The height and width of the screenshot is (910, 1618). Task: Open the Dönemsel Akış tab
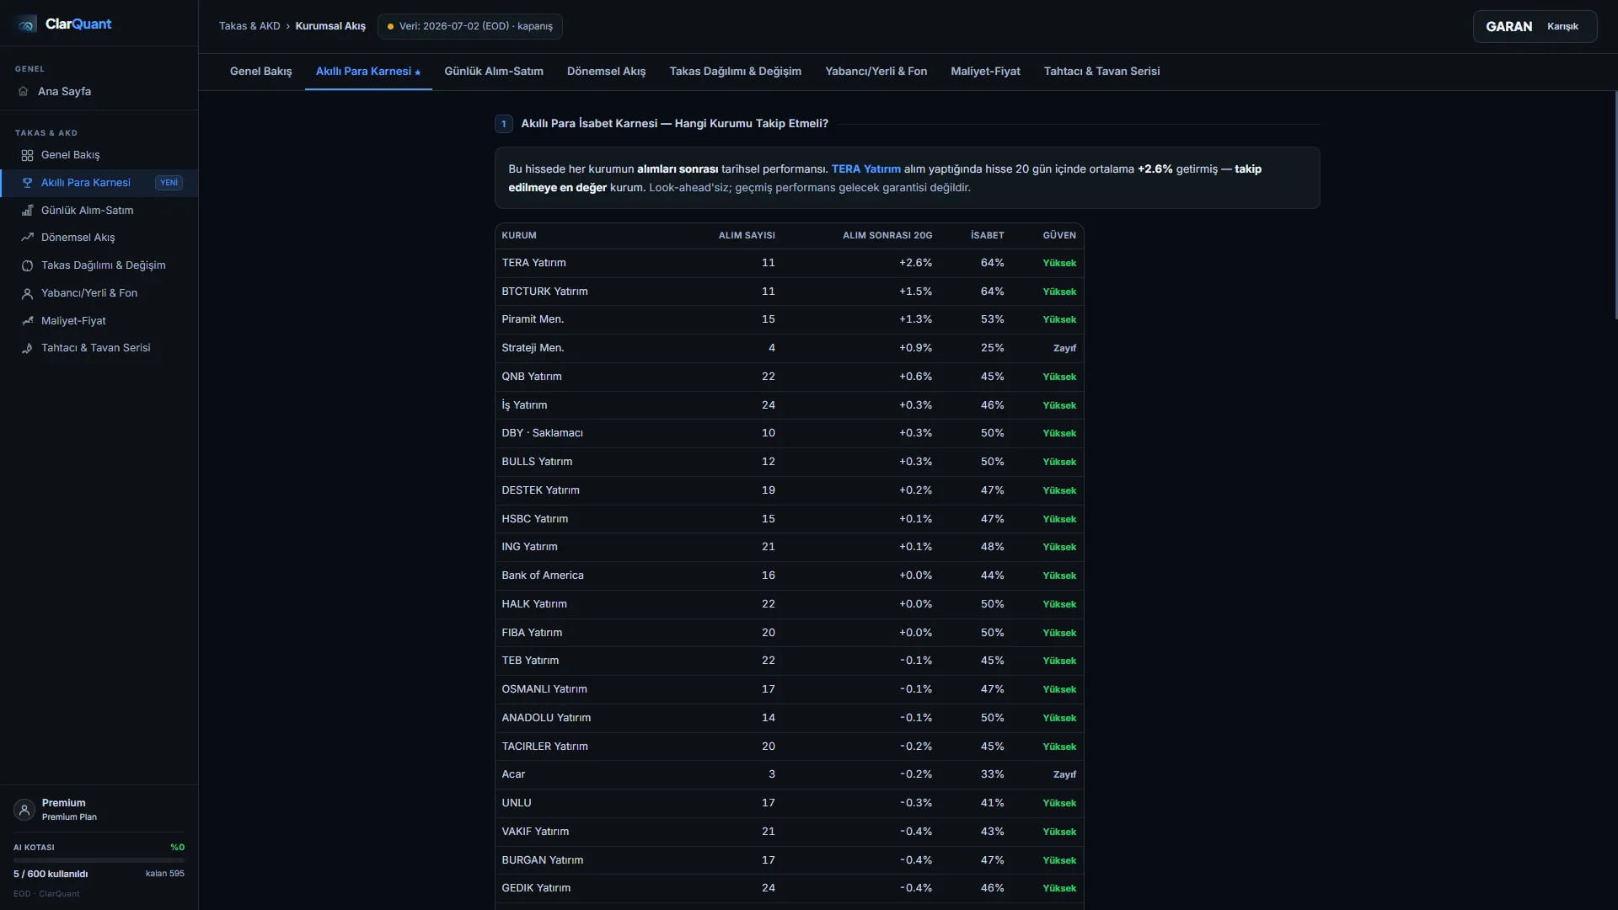[x=606, y=72]
